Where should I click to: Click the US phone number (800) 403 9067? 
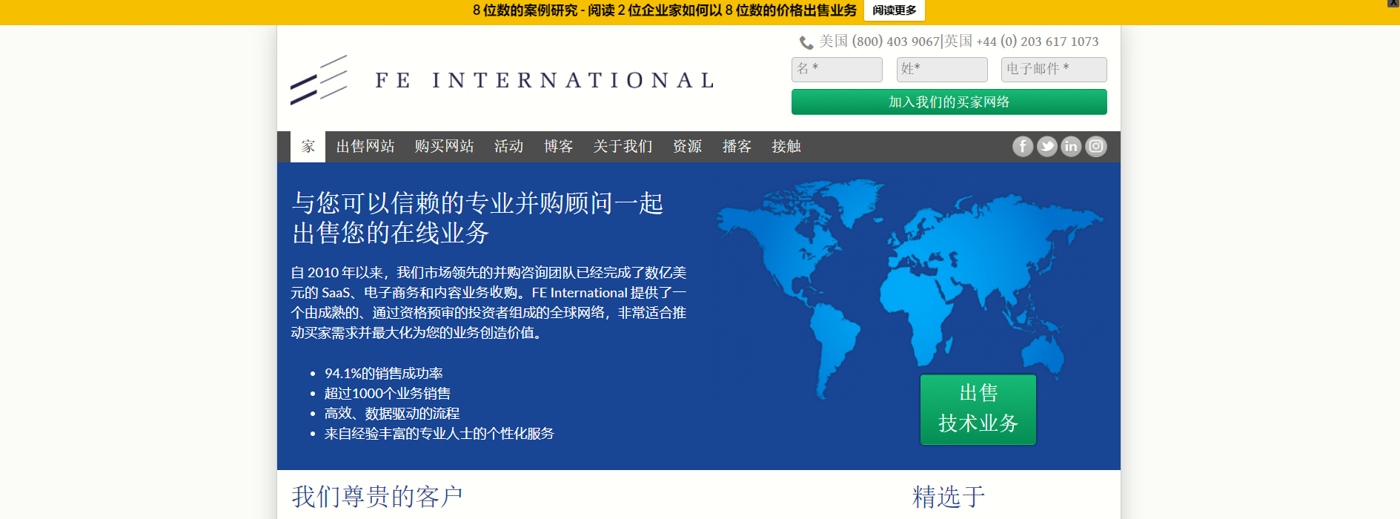(x=895, y=42)
